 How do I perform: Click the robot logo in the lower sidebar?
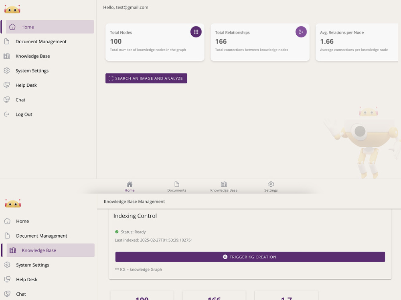[x=13, y=204]
